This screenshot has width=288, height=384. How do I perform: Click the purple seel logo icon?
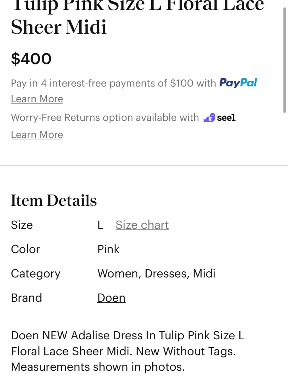click(209, 118)
